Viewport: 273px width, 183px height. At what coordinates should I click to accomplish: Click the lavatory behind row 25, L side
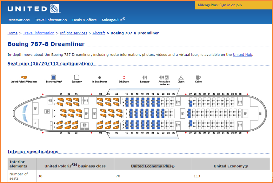178,102
